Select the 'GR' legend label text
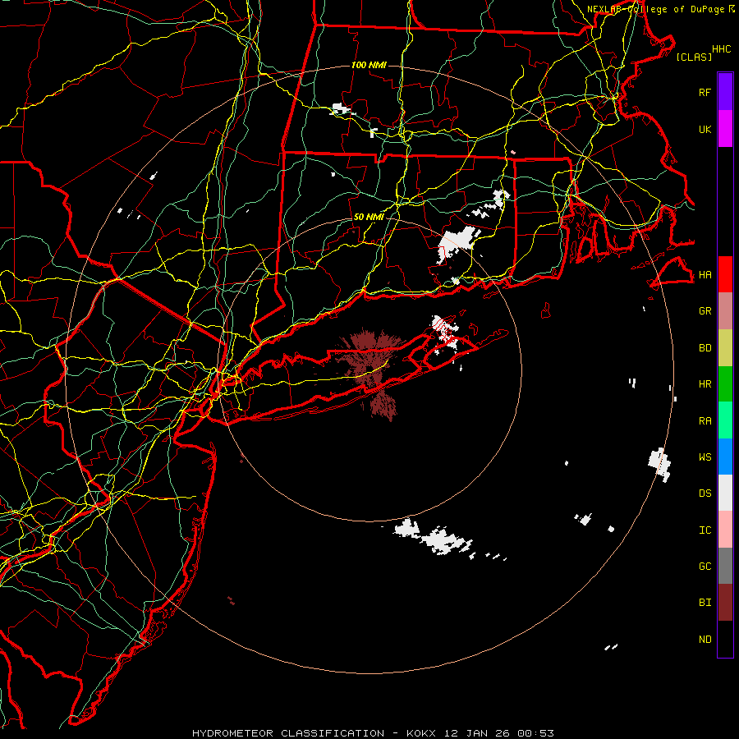Viewport: 739px width, 739px height. coord(705,311)
